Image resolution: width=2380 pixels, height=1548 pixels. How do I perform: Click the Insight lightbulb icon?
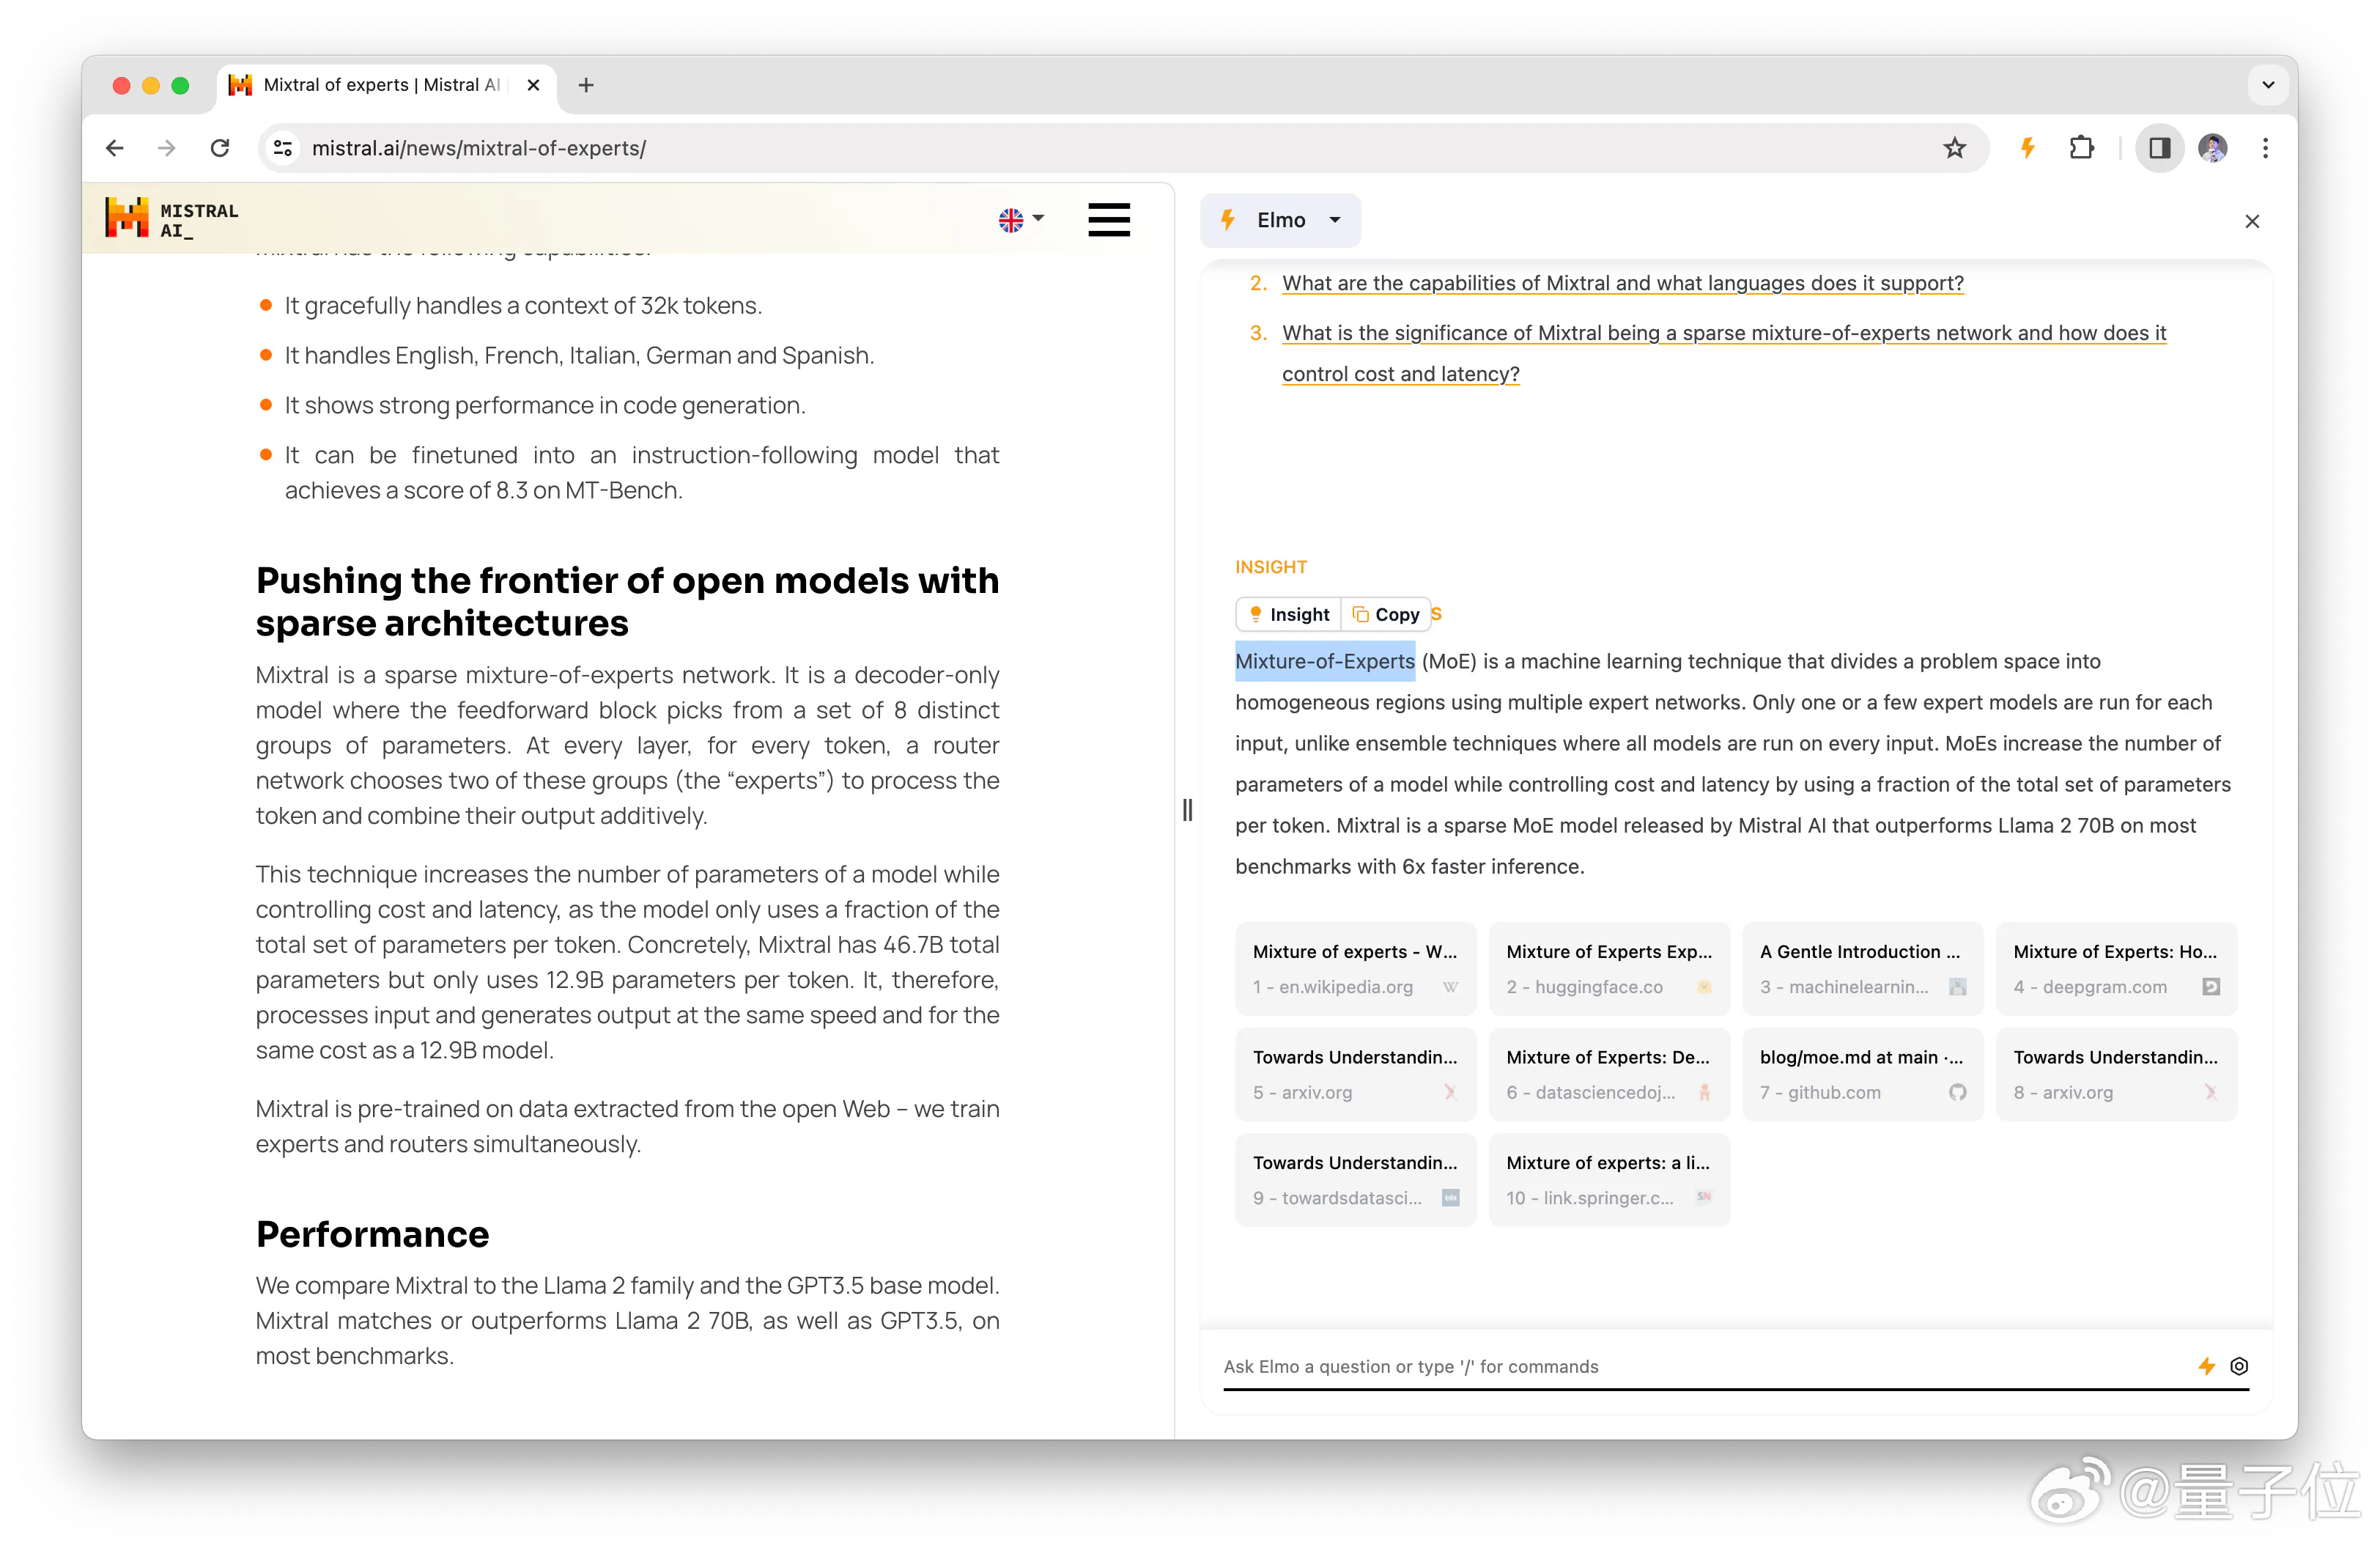coord(1256,614)
